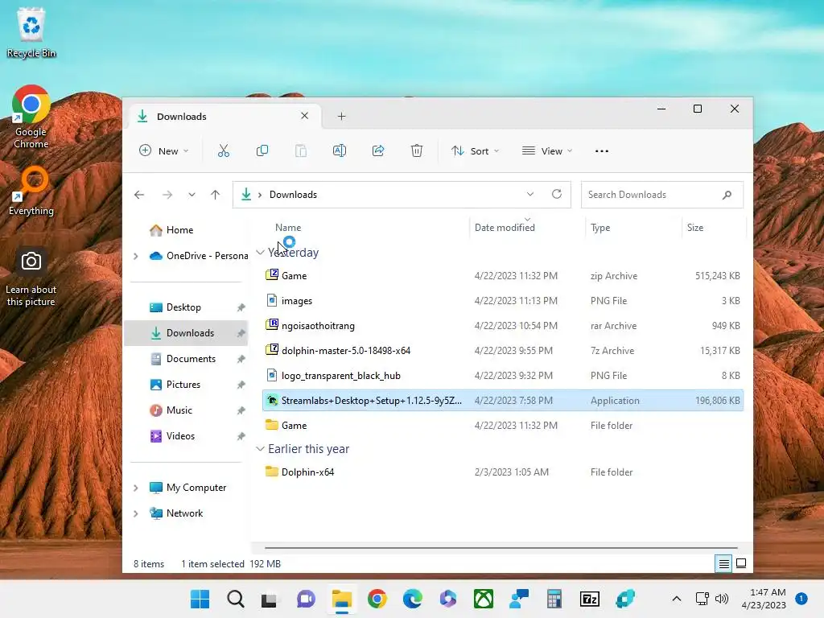Viewport: 824px width, 618px height.
Task: Click the Share icon in toolbar
Action: pos(378,150)
